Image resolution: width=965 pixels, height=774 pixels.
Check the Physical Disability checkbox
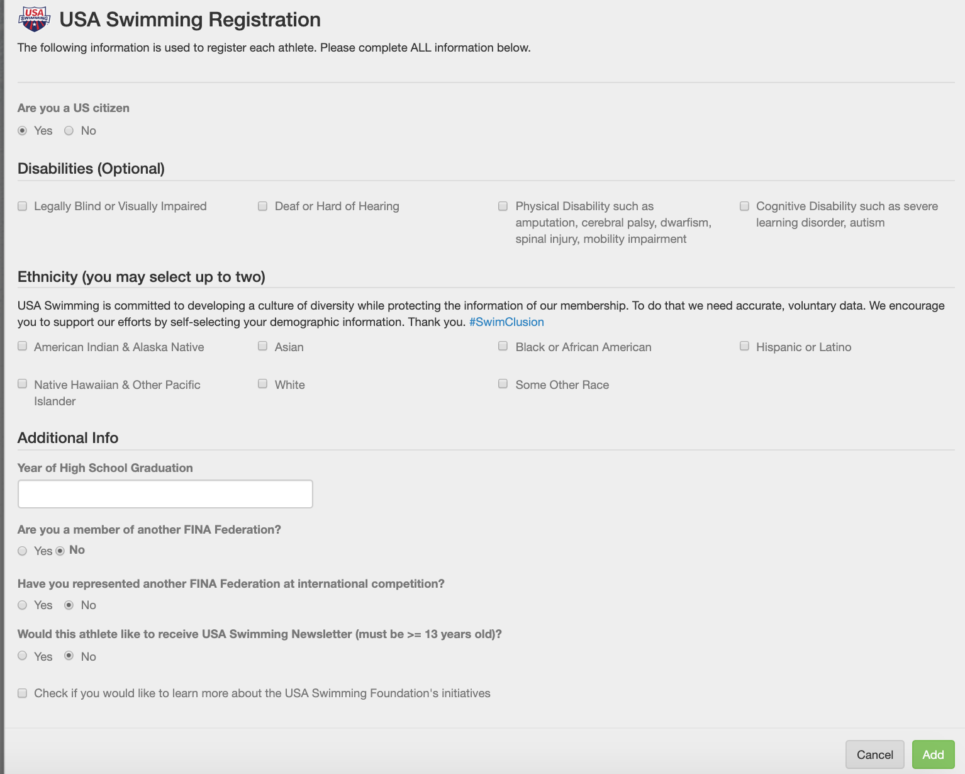click(x=503, y=206)
